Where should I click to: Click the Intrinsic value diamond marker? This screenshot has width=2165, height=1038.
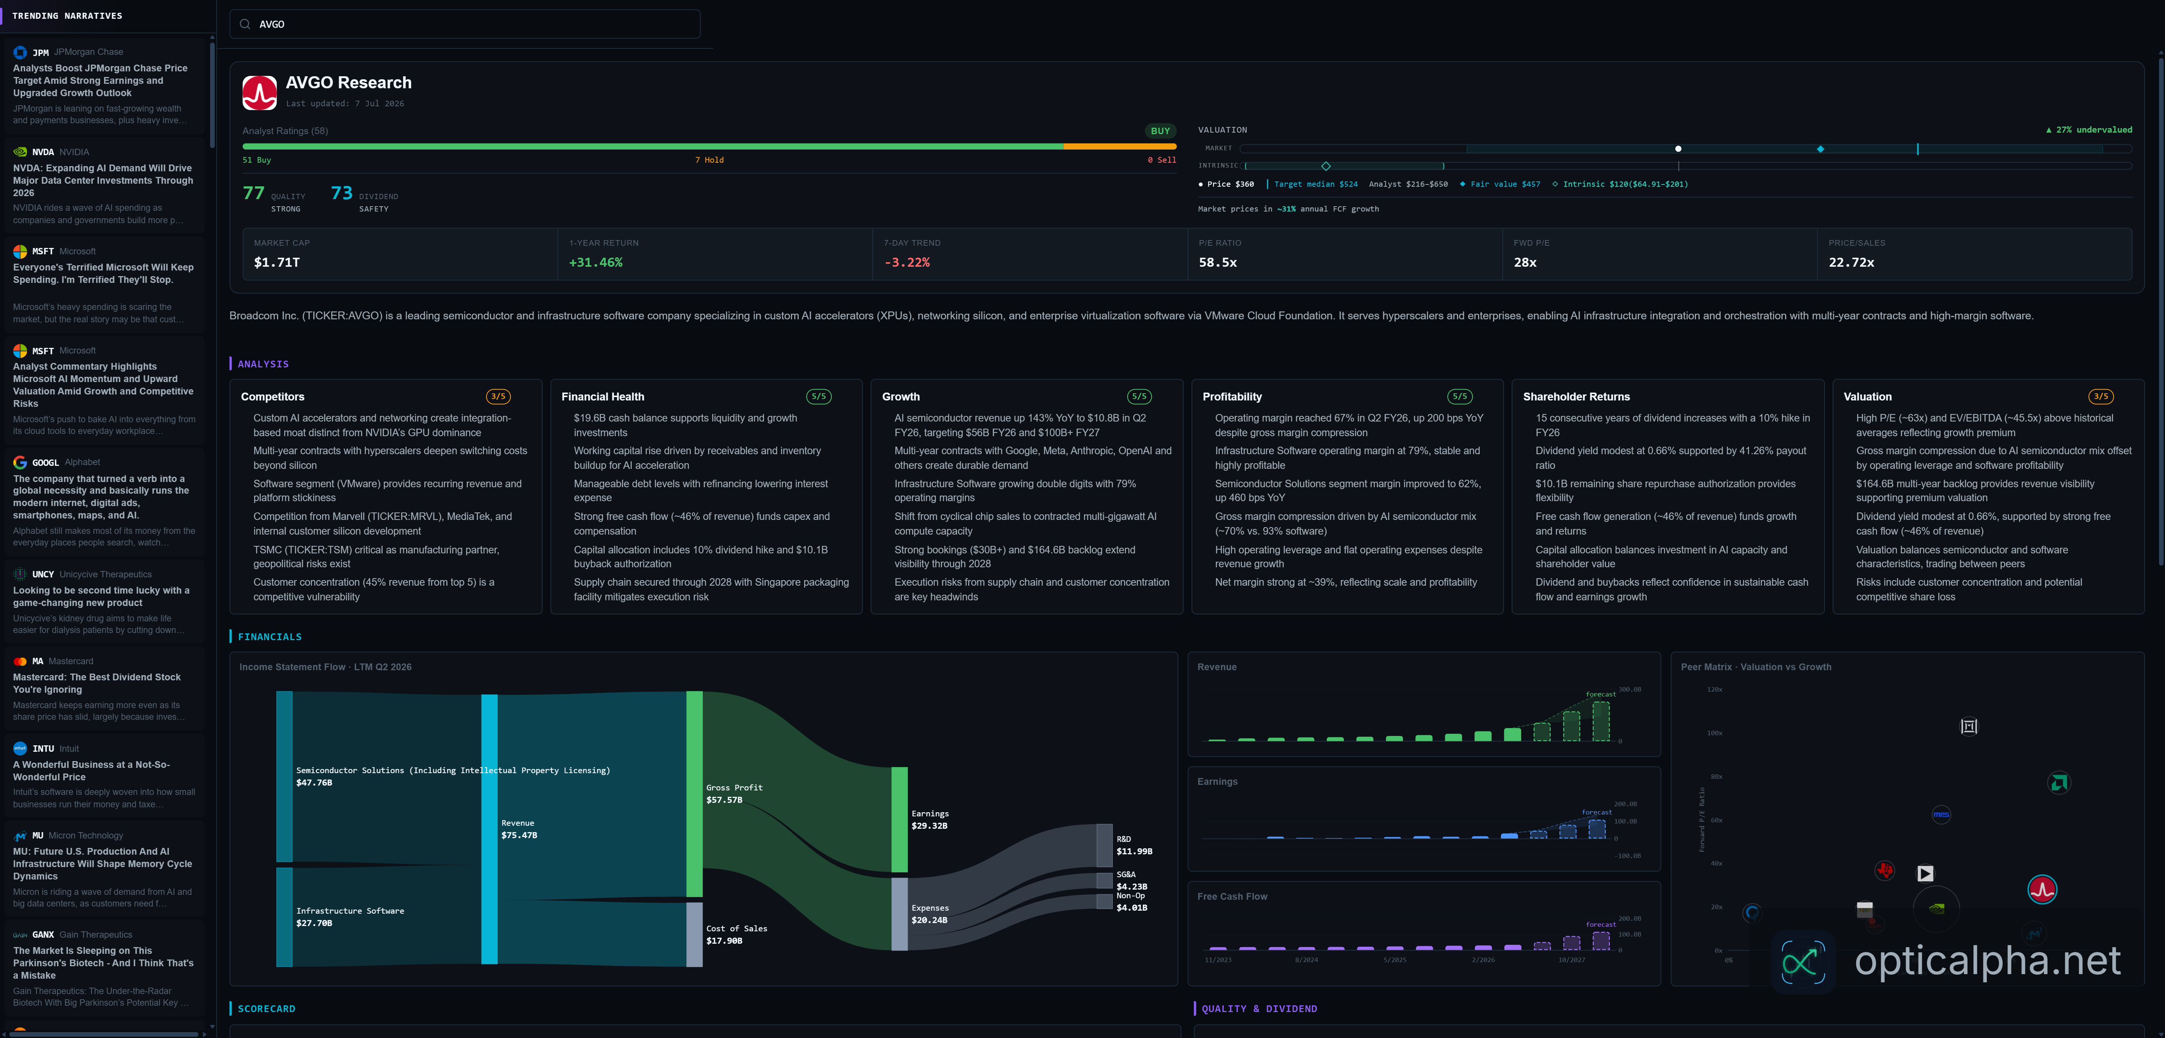coord(1326,166)
